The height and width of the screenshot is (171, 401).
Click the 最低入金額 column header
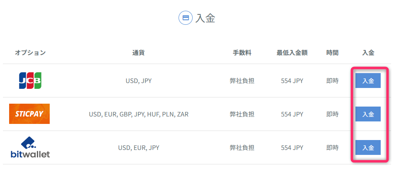click(x=292, y=52)
